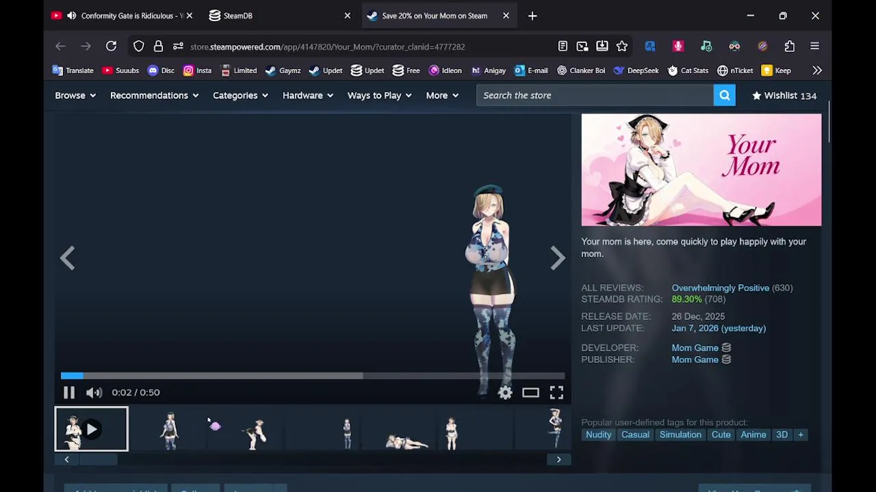876x492 pixels.
Task: Open the Wishlist 134 link
Action: tap(784, 96)
